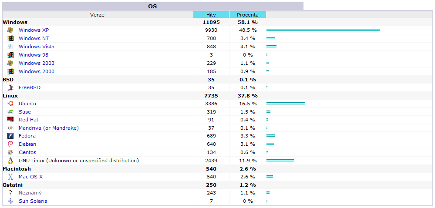Click the Fedora blue F icon
Viewport: 435px width, 208px height.
[10, 136]
